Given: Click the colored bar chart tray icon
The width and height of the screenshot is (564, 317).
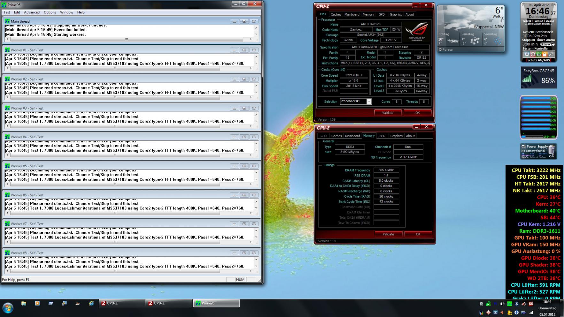Looking at the screenshot, I should coord(481,313).
